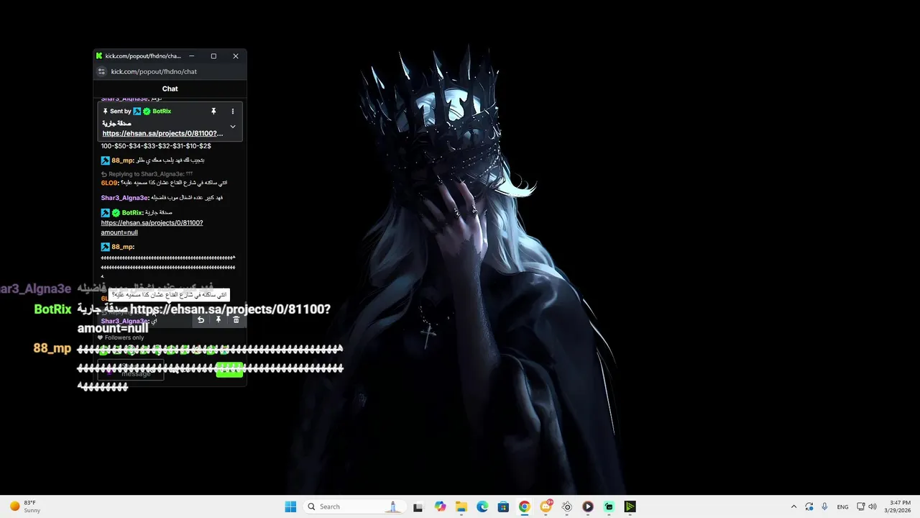Click Shar3_Algna3e username above BotRix message
The width and height of the screenshot is (920, 518).
coord(125,198)
